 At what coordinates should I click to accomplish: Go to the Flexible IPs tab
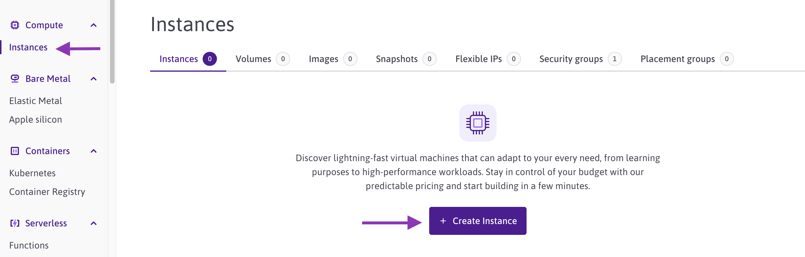[478, 59]
